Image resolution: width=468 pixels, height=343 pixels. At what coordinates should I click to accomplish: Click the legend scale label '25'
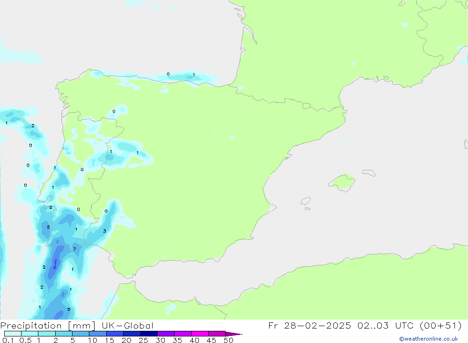[x=143, y=340]
